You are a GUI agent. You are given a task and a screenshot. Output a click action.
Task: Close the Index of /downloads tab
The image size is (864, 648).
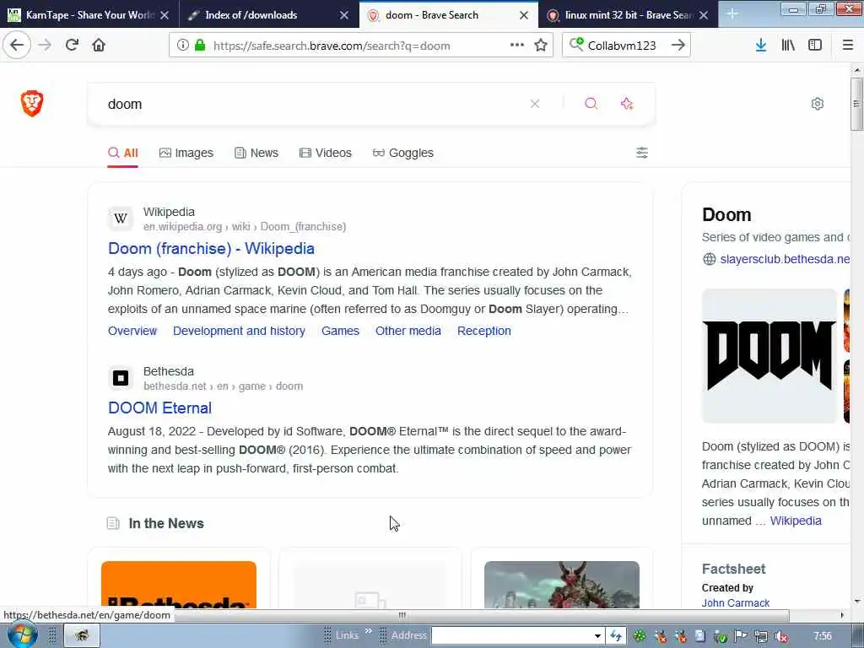pyautogui.click(x=344, y=15)
